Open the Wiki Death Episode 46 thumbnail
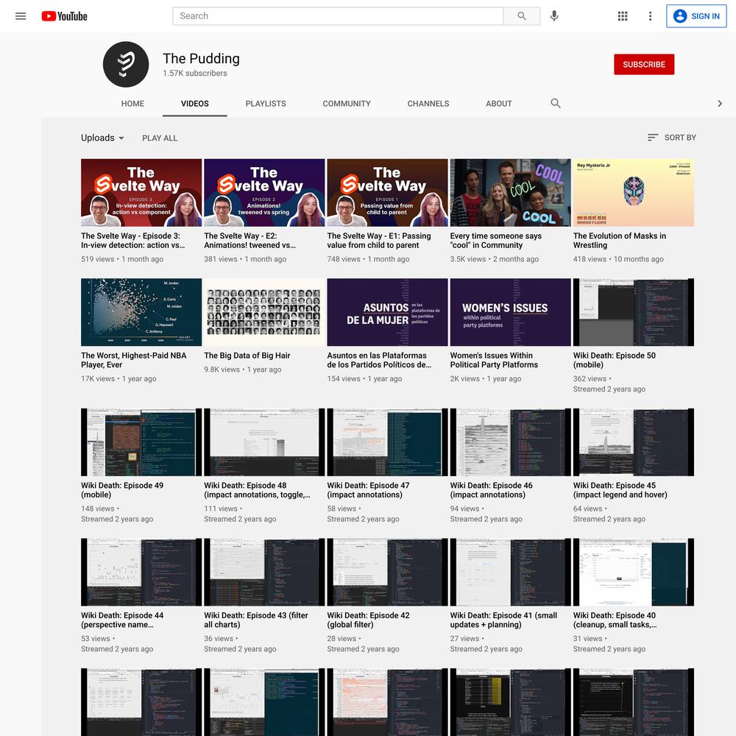 (510, 442)
